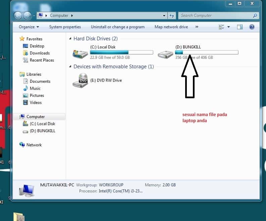
Task: Click Map network drive
Action: coord(171,27)
